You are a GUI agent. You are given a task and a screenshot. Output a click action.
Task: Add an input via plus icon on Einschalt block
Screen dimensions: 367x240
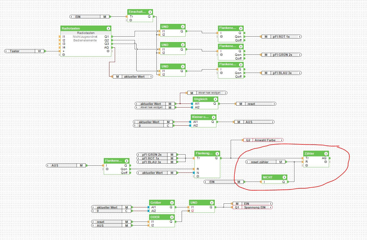coord(131,20)
